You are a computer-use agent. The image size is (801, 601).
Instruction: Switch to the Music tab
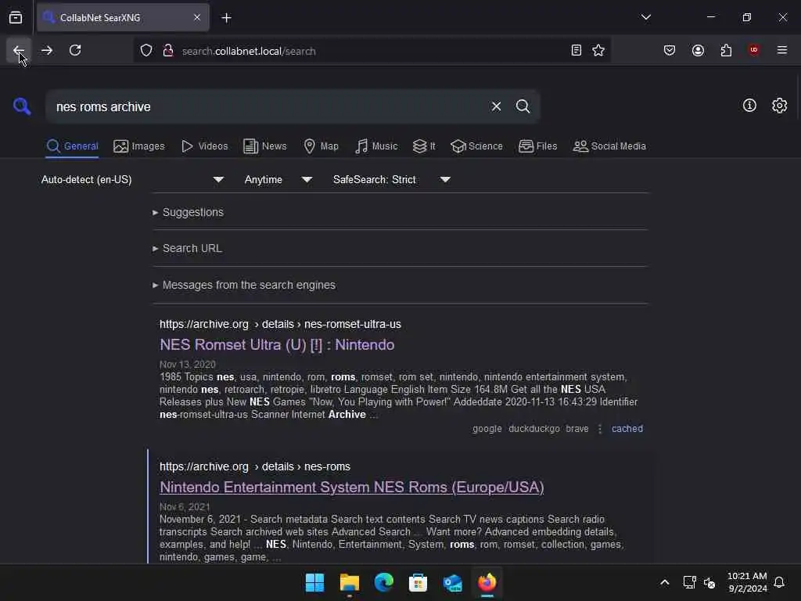tap(376, 146)
